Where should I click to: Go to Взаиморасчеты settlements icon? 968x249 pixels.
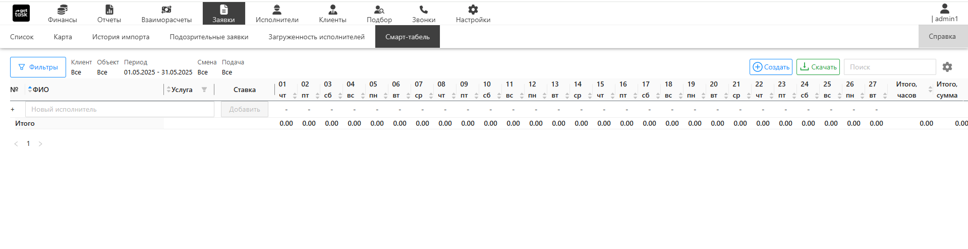[166, 10]
